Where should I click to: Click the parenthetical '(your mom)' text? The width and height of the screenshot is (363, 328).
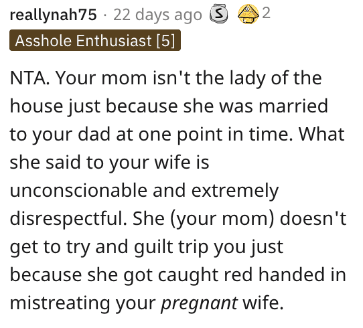(x=222, y=219)
